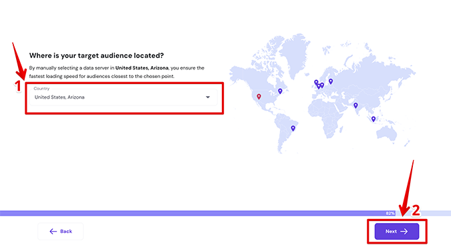Pick the lowest pin in the western Europe cluster
The width and height of the screenshot is (451, 245).
[319, 86]
